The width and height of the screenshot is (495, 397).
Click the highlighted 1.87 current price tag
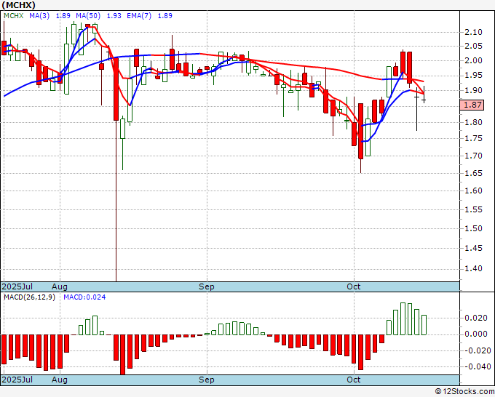(x=472, y=105)
